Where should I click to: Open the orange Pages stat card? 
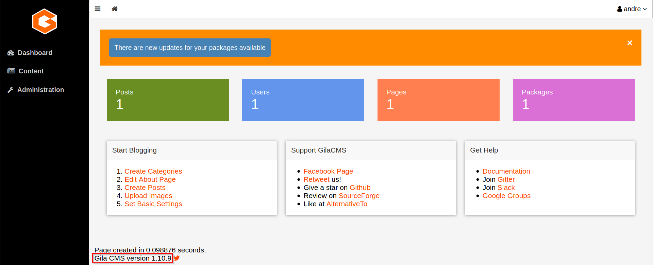(438, 100)
